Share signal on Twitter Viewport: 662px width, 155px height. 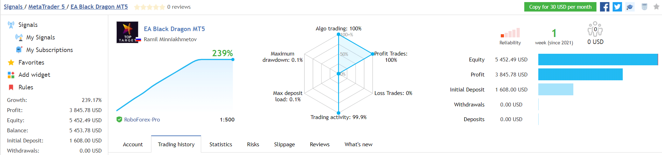(617, 7)
